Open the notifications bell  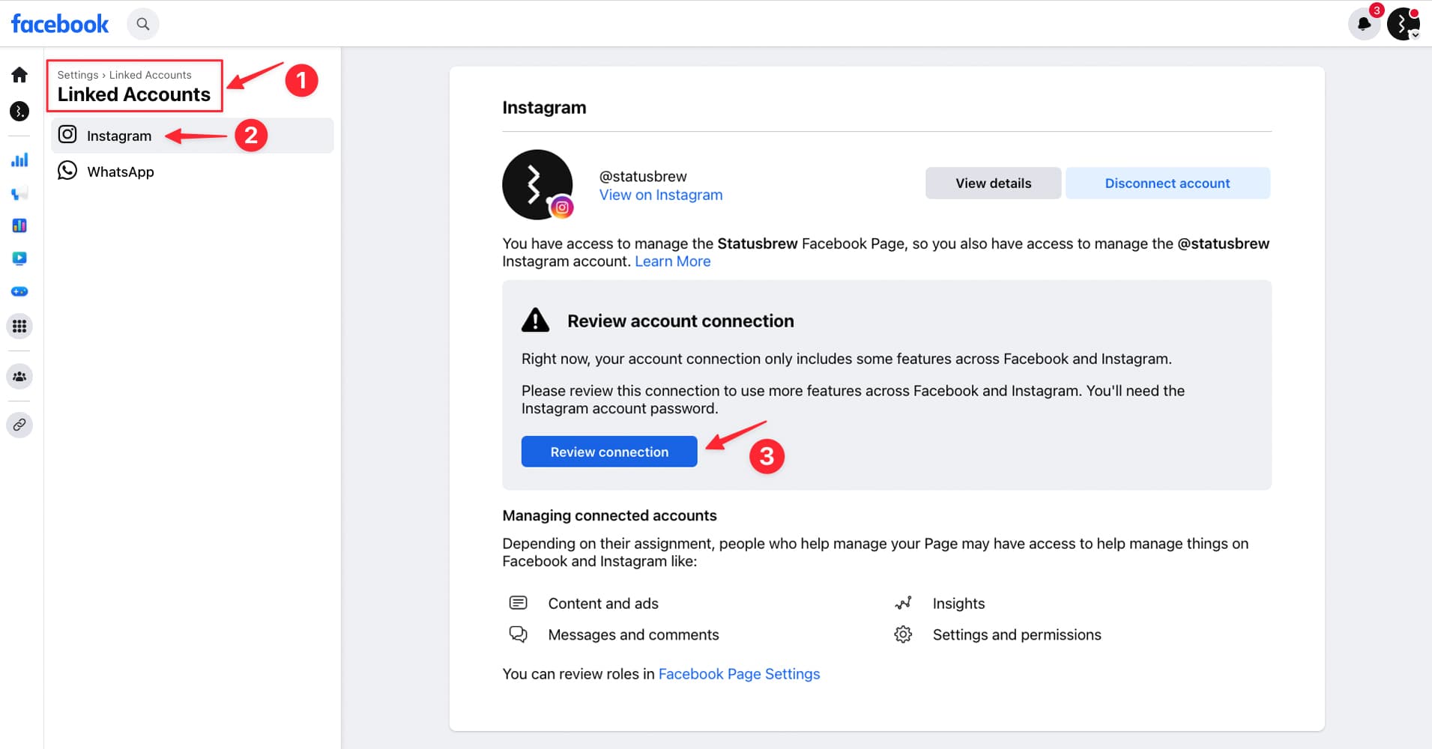1364,24
